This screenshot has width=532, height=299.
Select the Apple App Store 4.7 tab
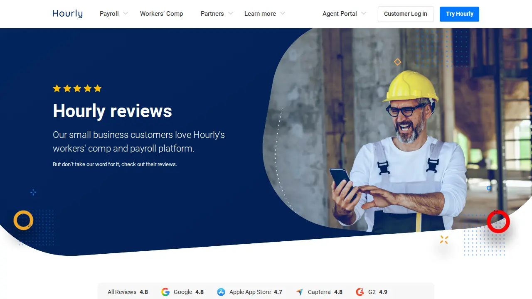pos(249,292)
